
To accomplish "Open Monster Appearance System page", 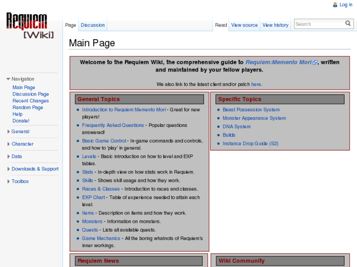I will [x=254, y=118].
